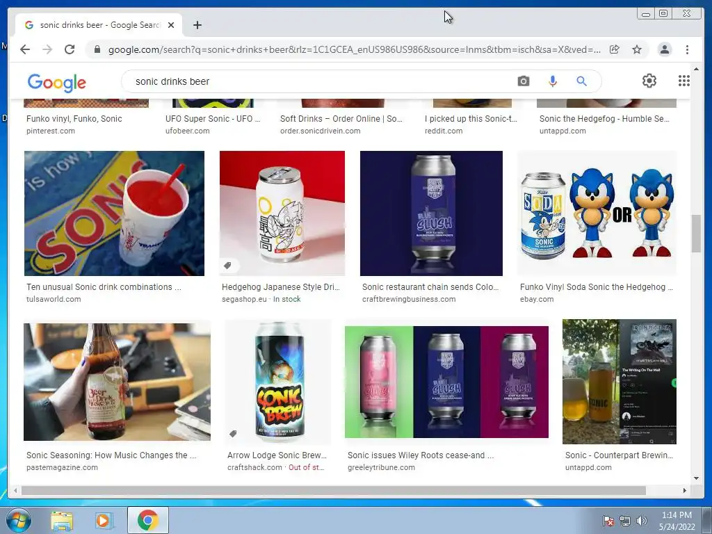Click the horizontal scrollbar right arrow

click(x=684, y=490)
